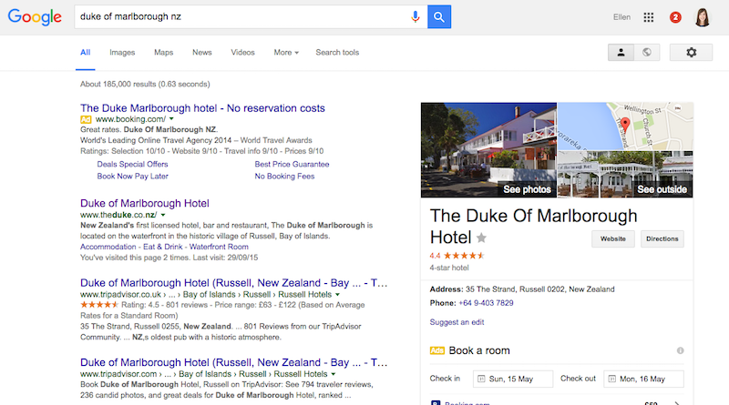Submit search with blue magnifier button
729x405 pixels.
click(439, 16)
